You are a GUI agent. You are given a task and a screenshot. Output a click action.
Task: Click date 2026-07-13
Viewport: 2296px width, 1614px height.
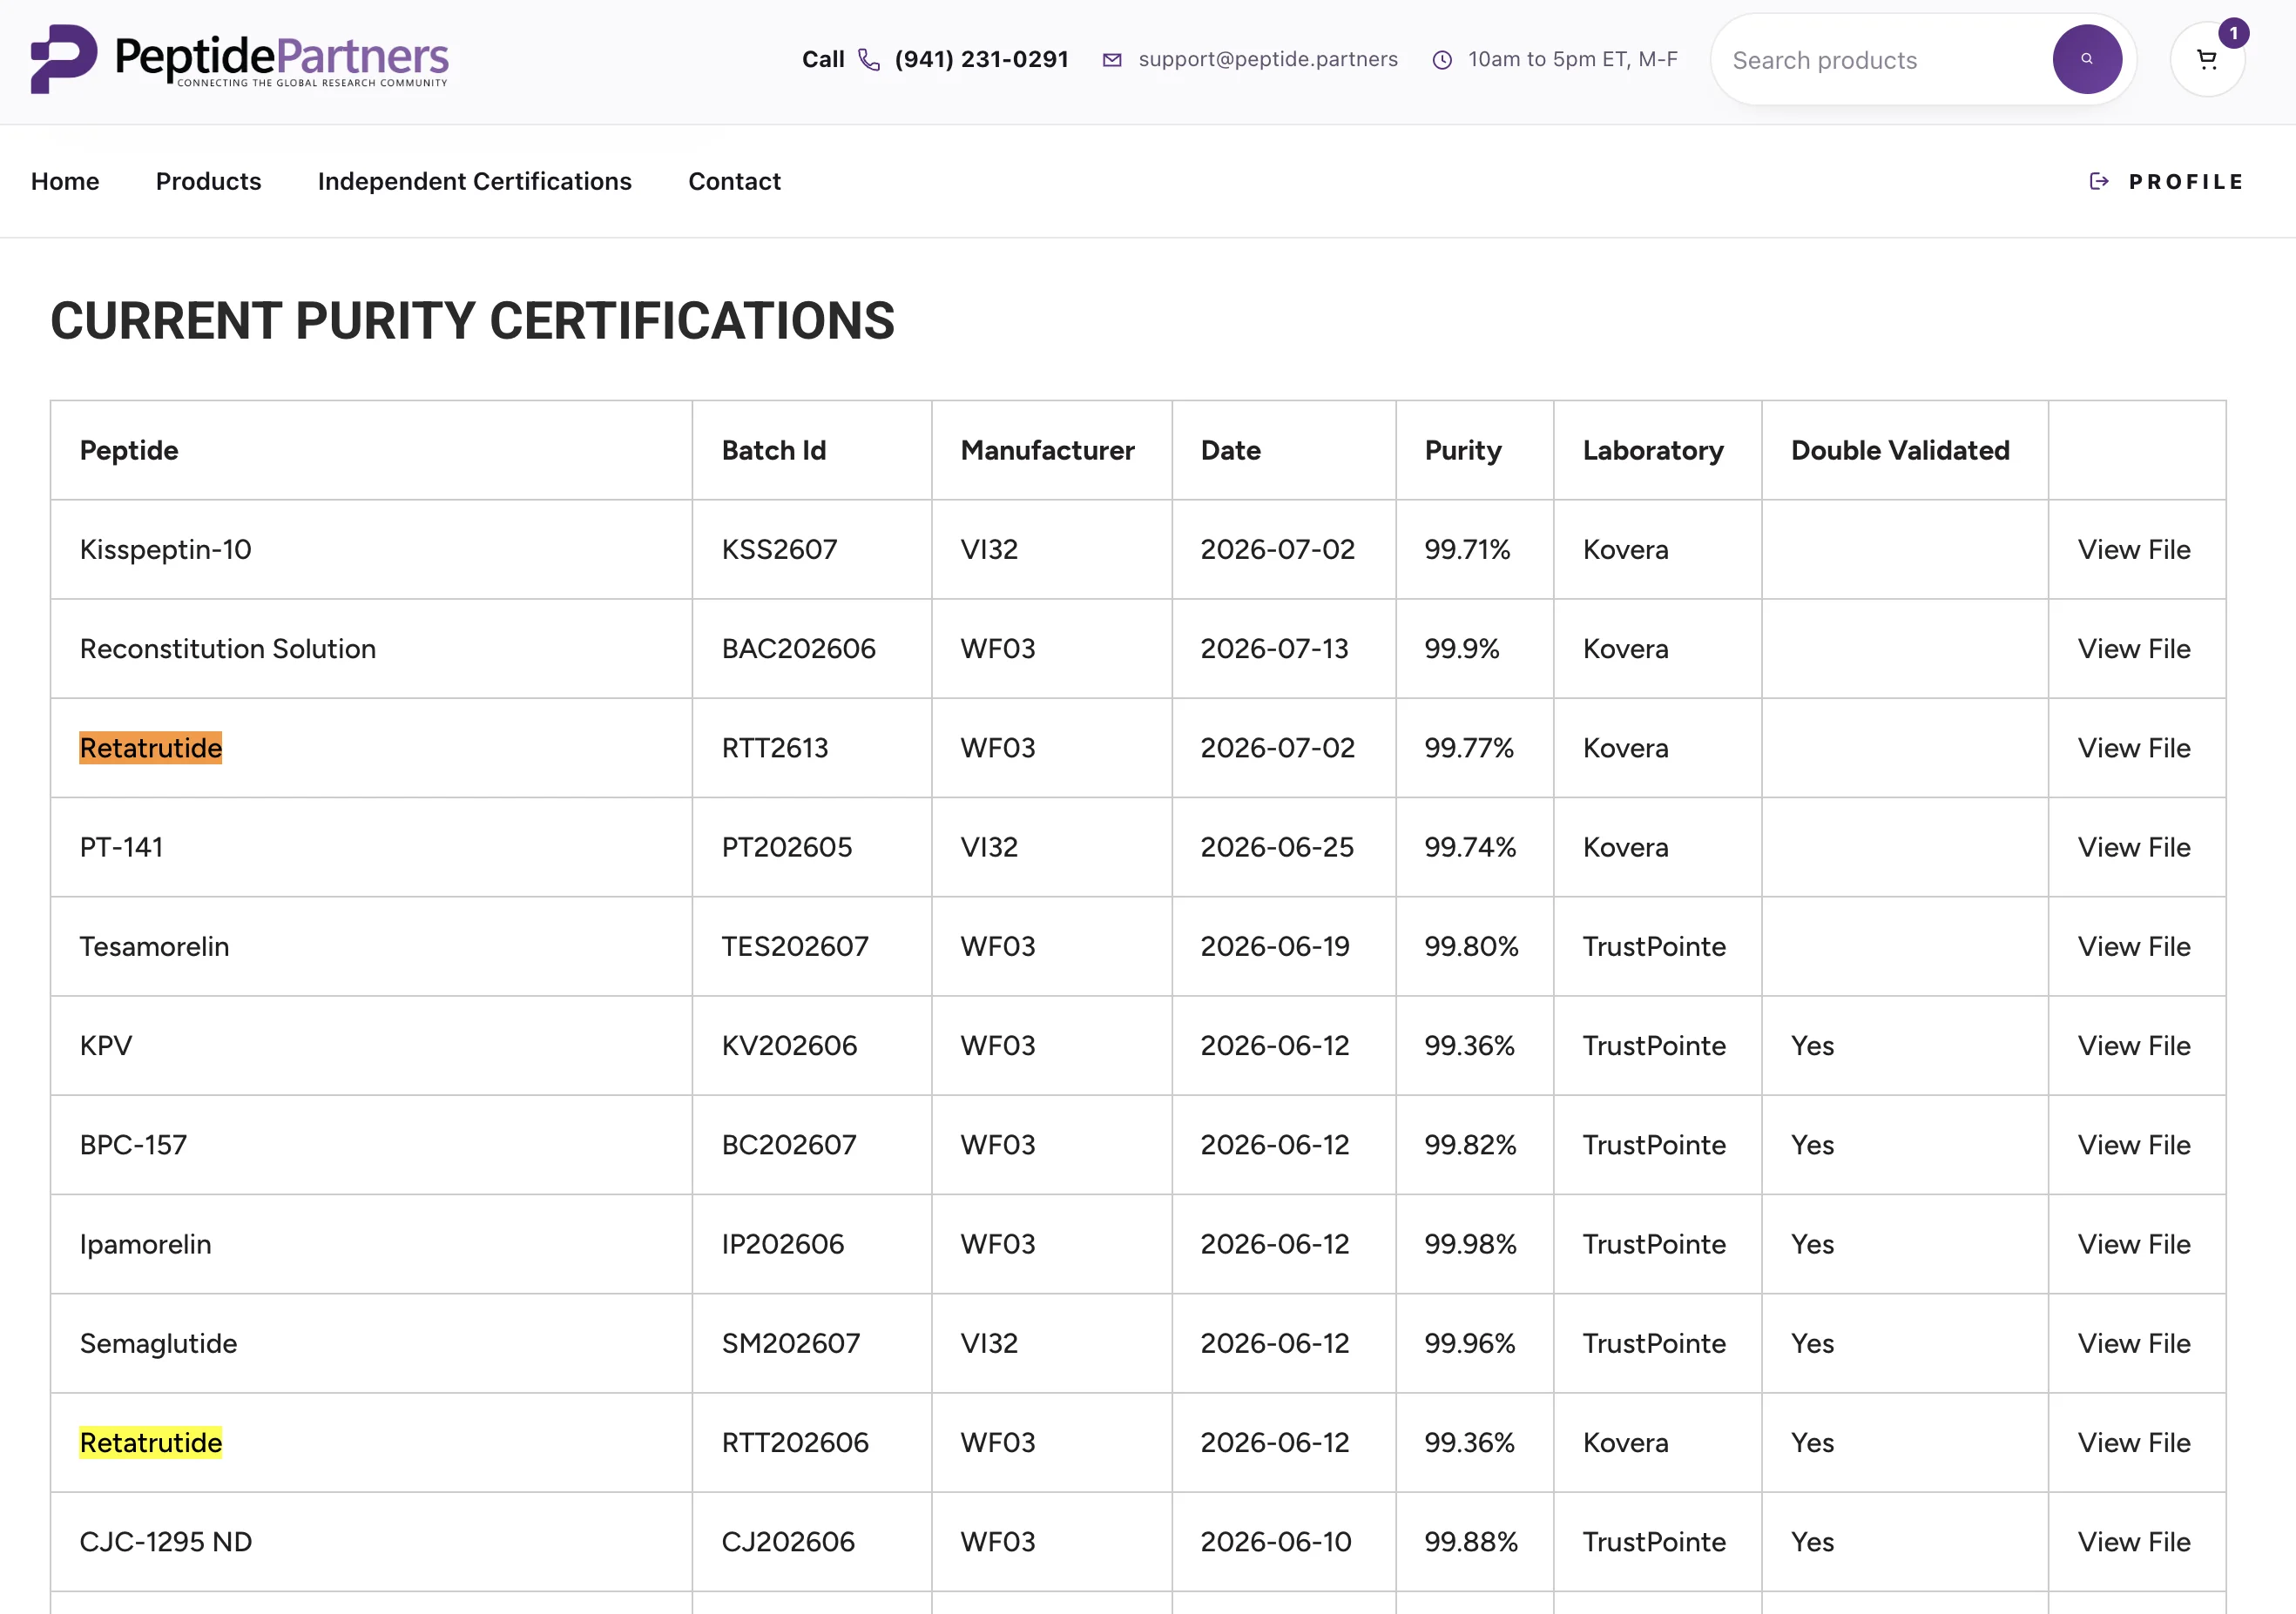pos(1274,648)
